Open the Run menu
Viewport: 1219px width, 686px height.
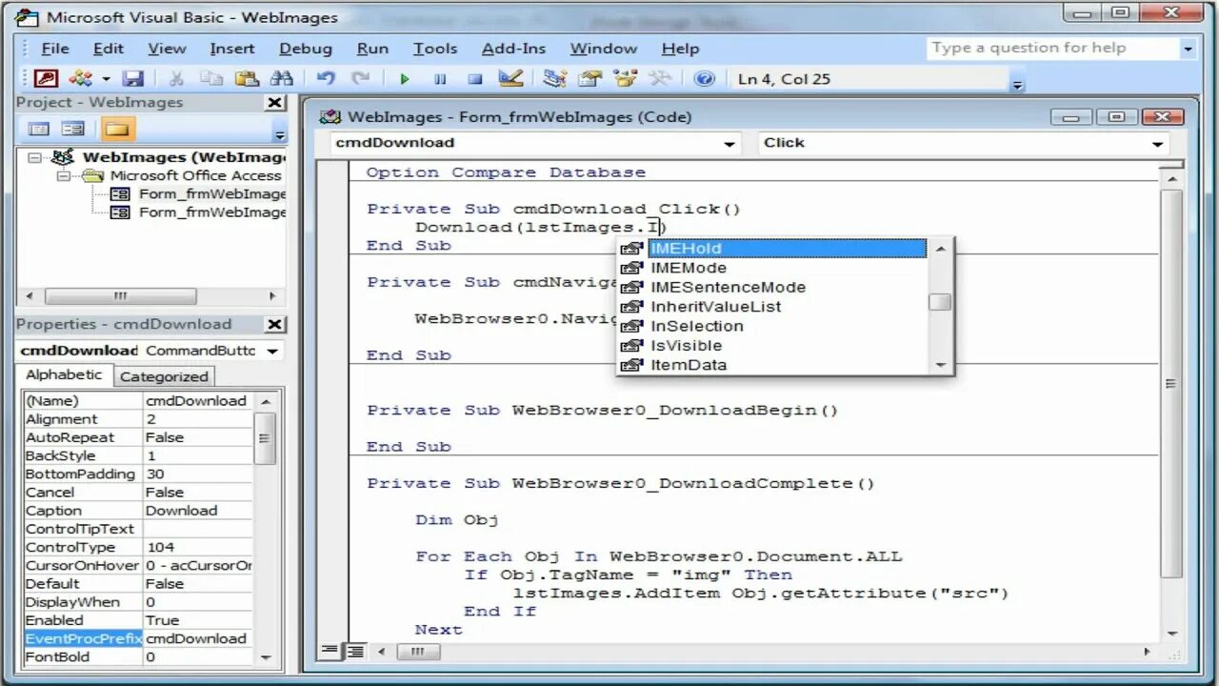(x=372, y=49)
